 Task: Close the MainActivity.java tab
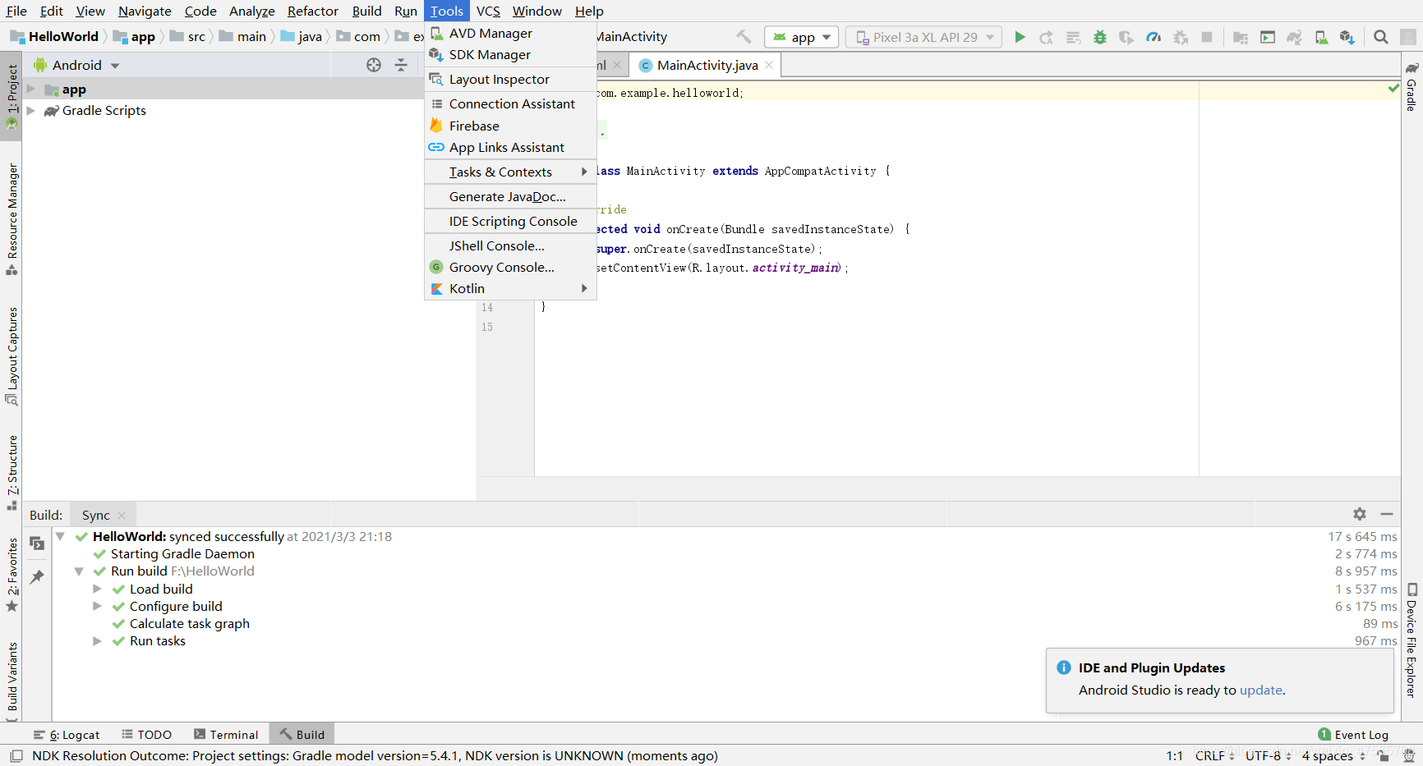[769, 65]
